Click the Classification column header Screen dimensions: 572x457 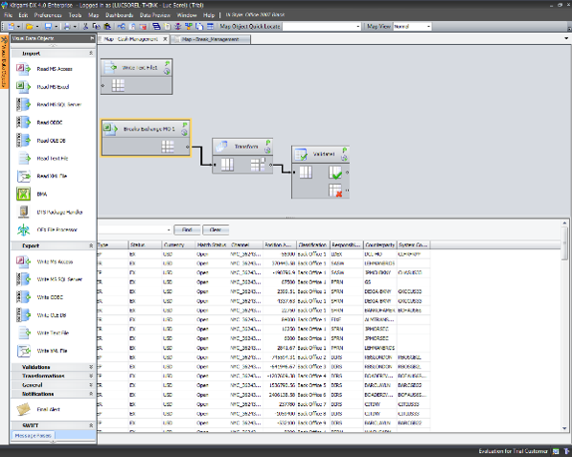coord(312,244)
